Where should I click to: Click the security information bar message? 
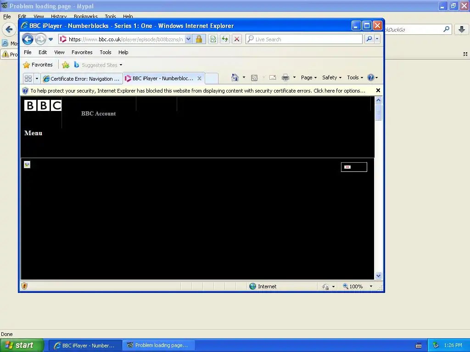click(x=198, y=91)
